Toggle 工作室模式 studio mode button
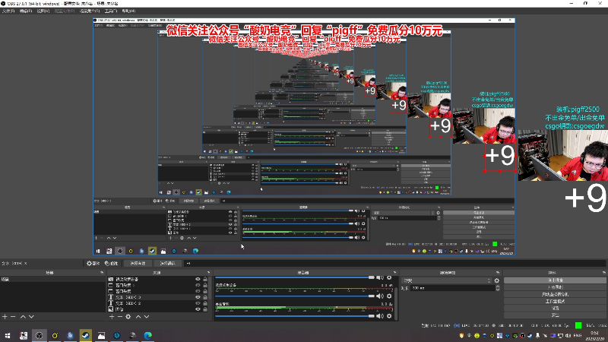Screen dimensions: 608x342 click(556, 301)
